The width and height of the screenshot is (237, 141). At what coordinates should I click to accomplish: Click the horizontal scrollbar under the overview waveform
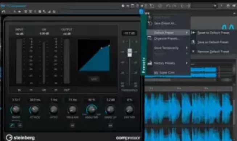(x=158, y=80)
